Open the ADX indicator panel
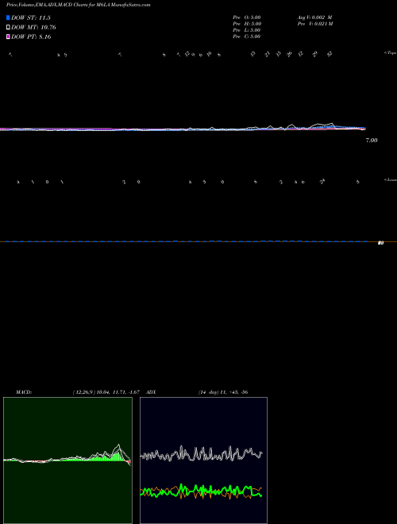Image resolution: width=397 pixels, height=524 pixels. point(203,460)
